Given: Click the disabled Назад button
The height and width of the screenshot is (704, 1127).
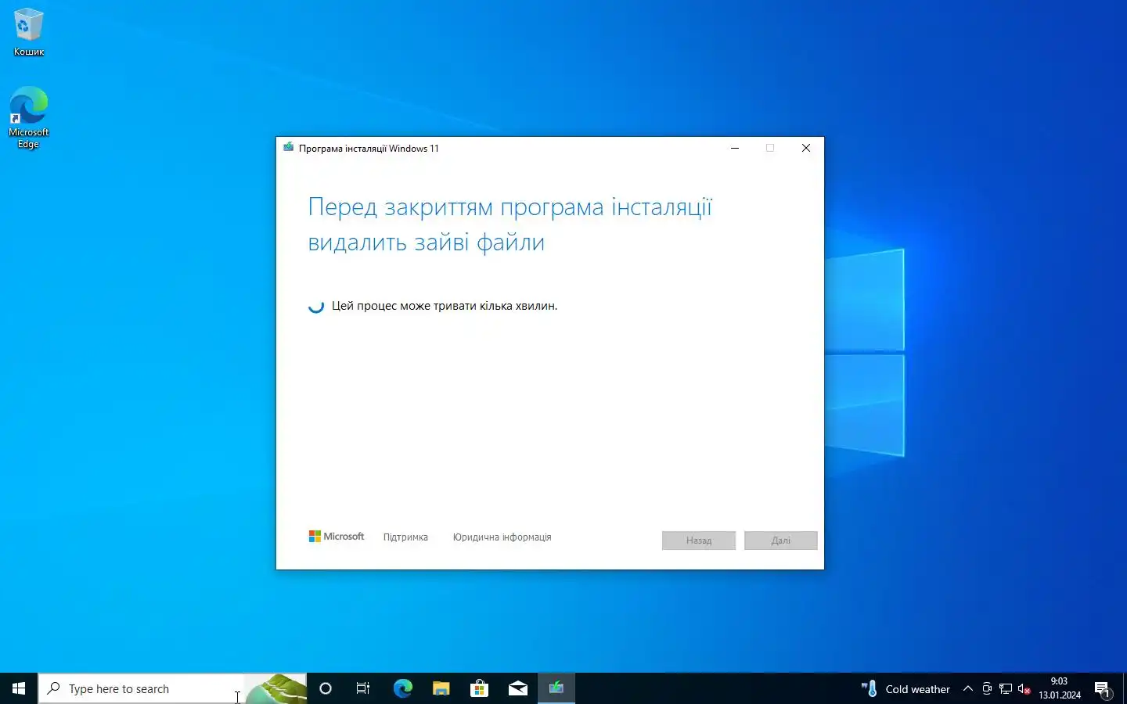Looking at the screenshot, I should coord(699,541).
